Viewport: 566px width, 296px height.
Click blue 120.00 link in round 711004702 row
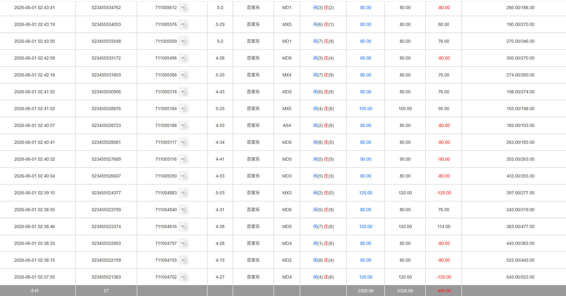(366, 277)
